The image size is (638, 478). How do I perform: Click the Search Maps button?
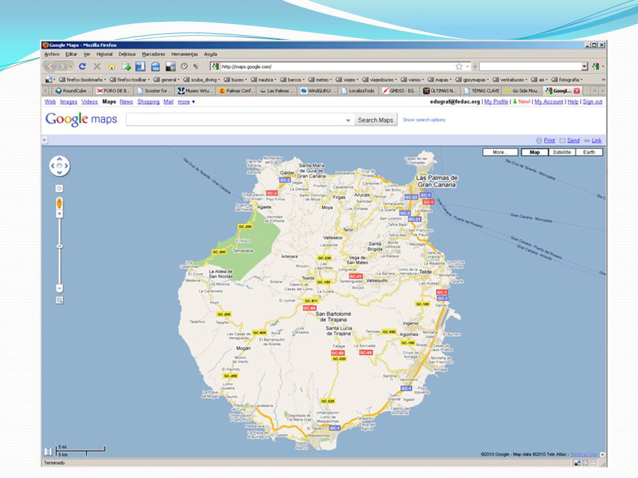[x=375, y=120]
